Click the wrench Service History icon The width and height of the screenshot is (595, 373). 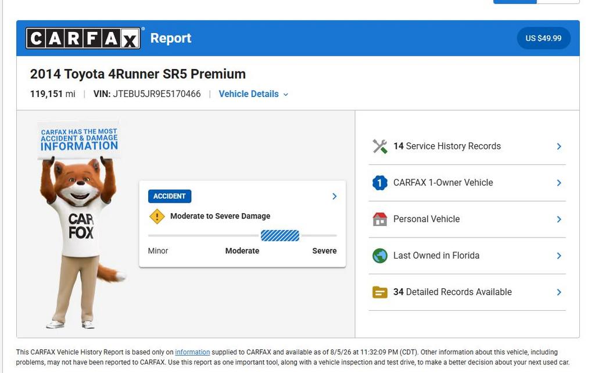pyautogui.click(x=380, y=146)
